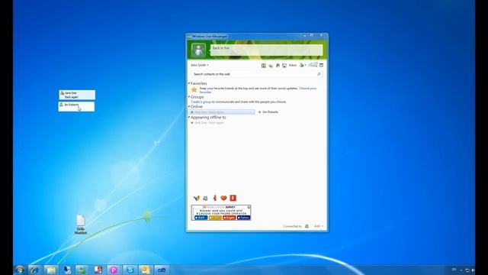Open Skype from the taskbar
The width and height of the screenshot is (488, 275).
click(x=130, y=270)
